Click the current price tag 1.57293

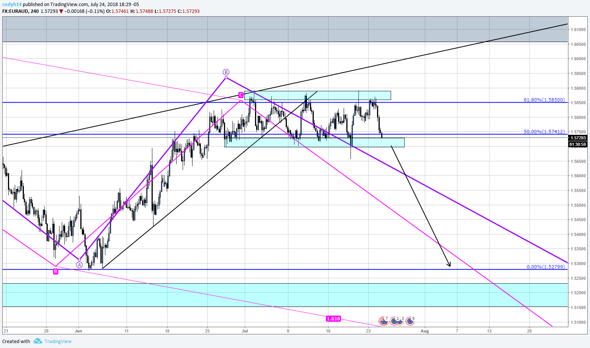coord(578,138)
